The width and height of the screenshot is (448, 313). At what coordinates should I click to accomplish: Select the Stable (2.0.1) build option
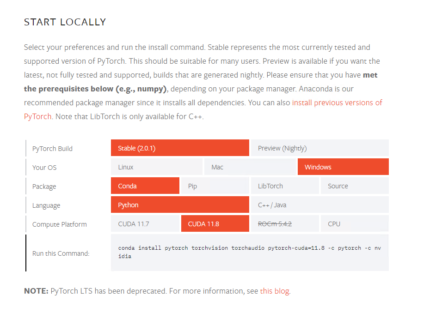tap(180, 148)
